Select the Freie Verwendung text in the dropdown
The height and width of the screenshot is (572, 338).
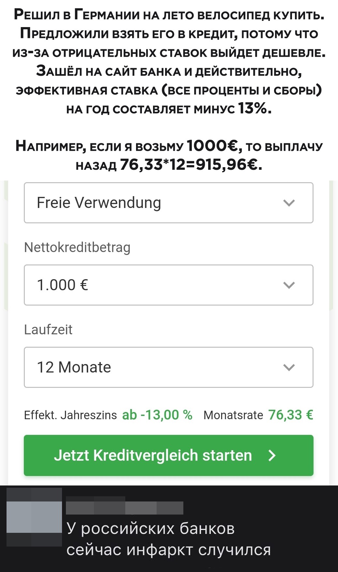point(99,203)
